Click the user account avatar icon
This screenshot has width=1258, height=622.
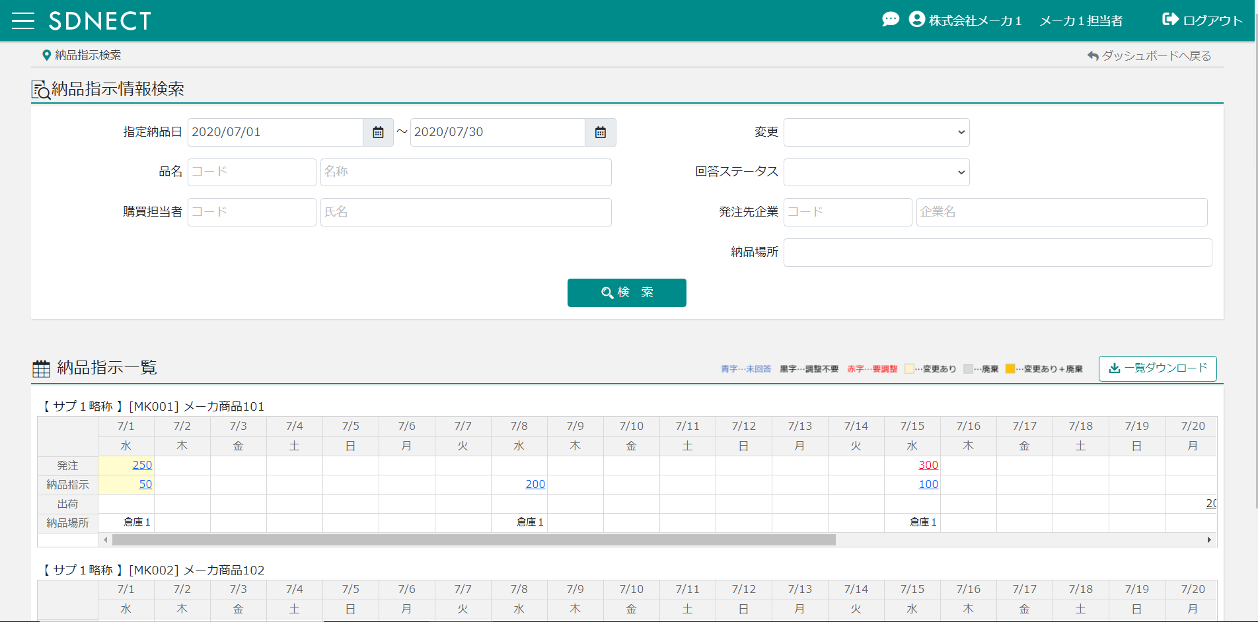[x=916, y=19]
